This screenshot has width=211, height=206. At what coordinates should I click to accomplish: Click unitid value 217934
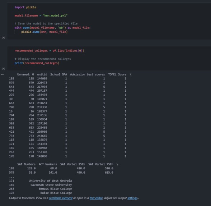coord(42,87)
